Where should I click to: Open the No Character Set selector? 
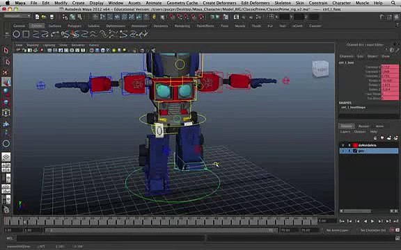(x=373, y=231)
